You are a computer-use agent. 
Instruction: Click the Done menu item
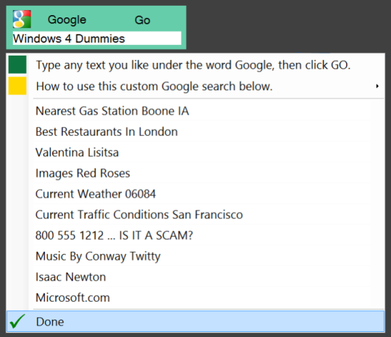point(195,321)
